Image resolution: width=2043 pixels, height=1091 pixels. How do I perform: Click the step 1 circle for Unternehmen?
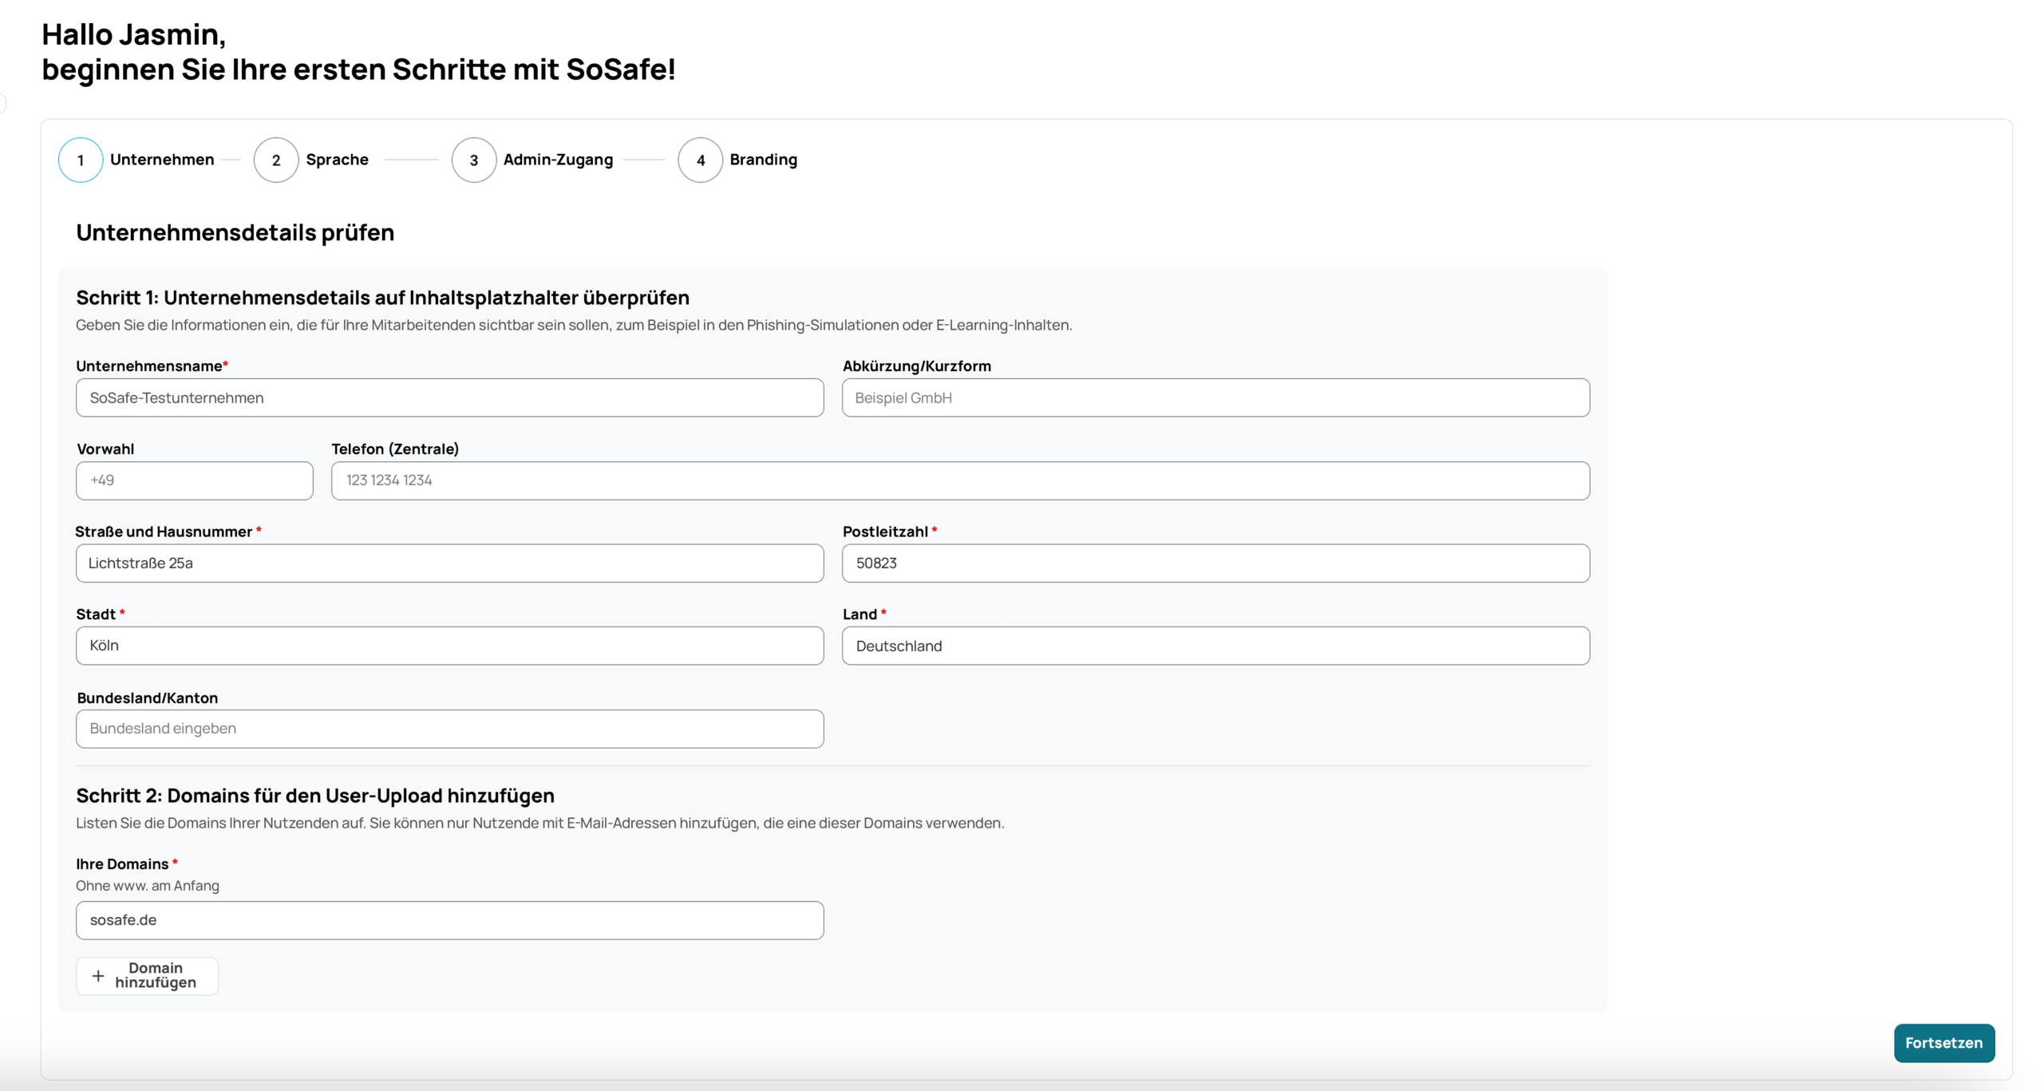tap(81, 160)
